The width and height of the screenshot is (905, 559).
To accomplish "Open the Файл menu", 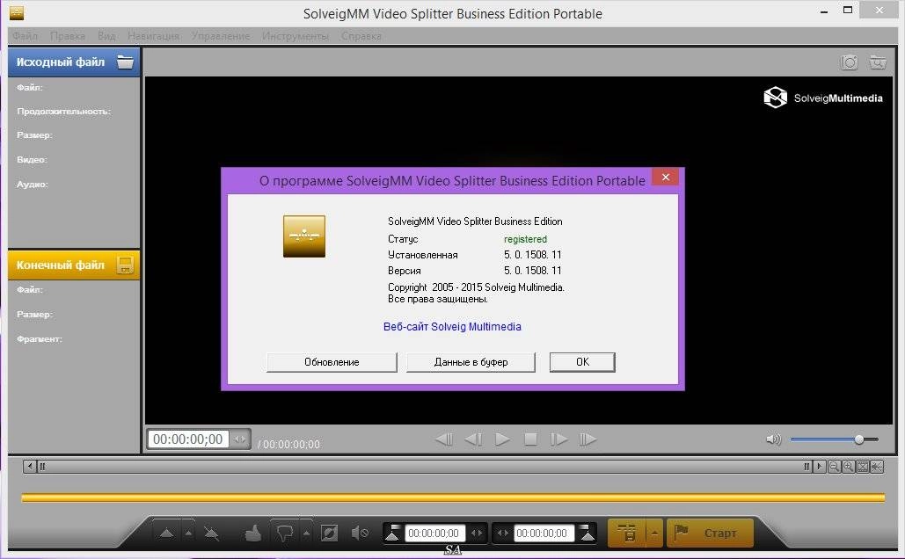I will point(26,36).
